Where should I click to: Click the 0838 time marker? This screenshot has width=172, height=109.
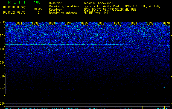click(134, 23)
